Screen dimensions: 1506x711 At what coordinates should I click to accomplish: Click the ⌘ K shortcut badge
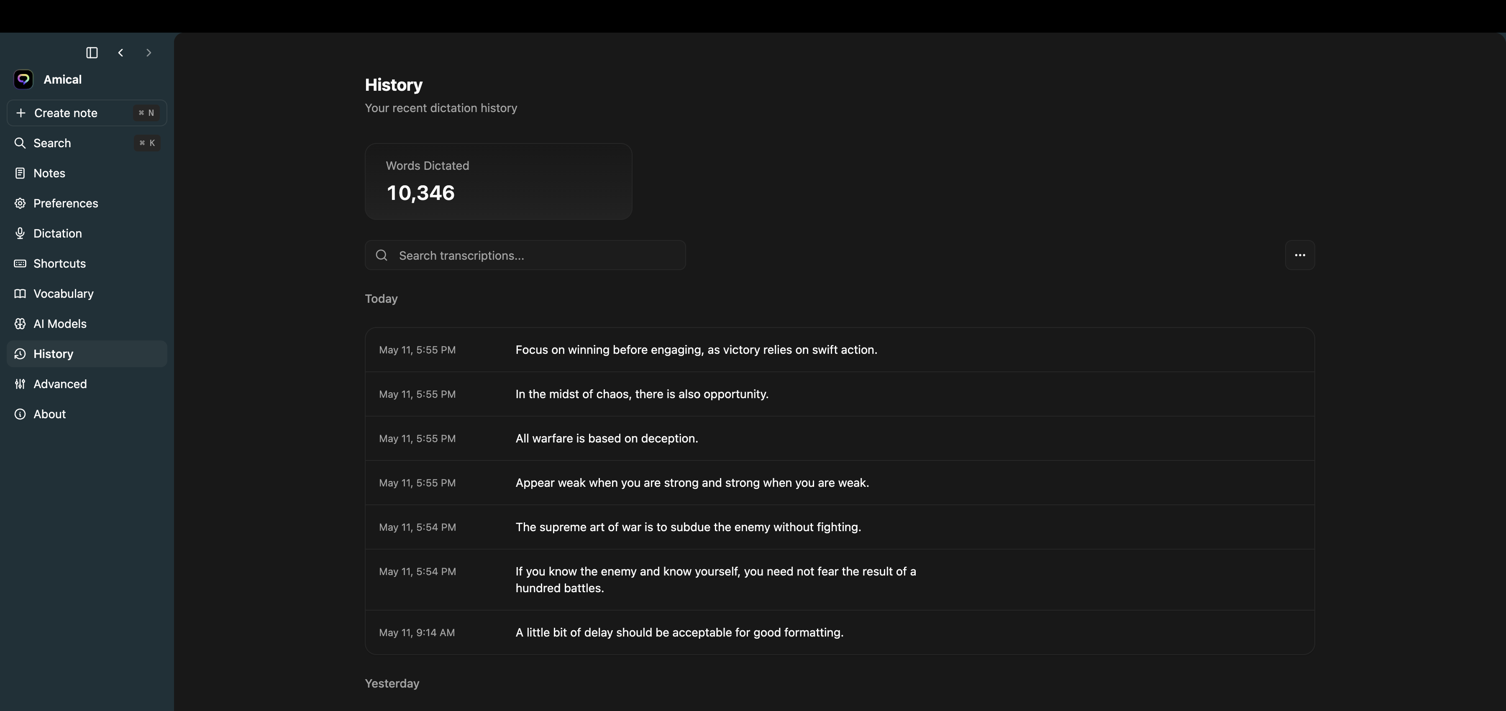147,143
